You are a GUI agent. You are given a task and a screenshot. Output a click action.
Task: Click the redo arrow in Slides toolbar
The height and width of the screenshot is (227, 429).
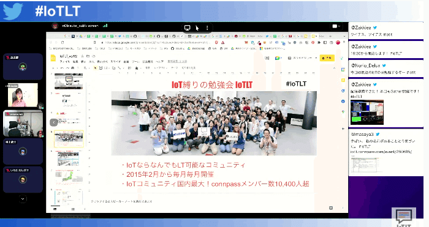click(x=67, y=68)
